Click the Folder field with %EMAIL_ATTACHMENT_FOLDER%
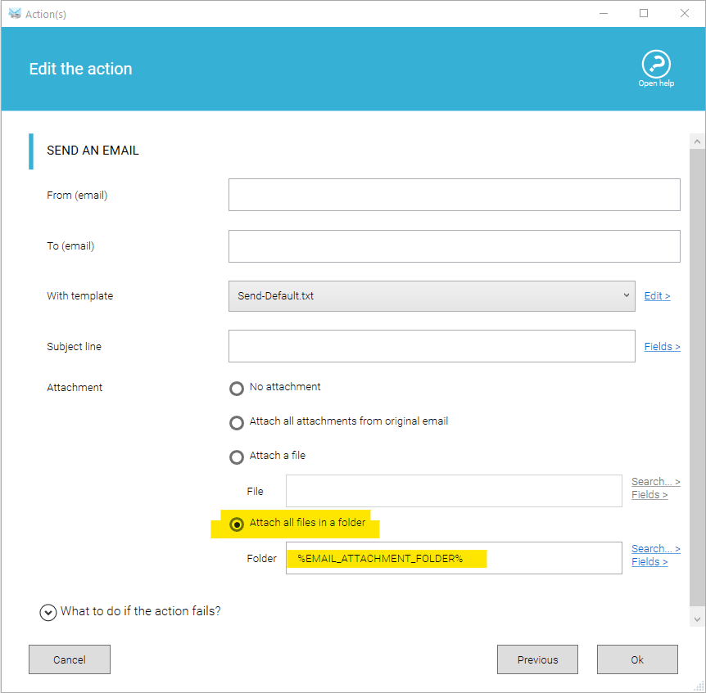The image size is (706, 693). pos(454,558)
